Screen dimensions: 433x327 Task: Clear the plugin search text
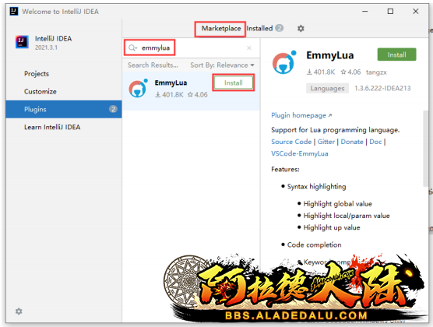[249, 47]
